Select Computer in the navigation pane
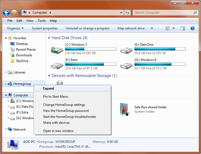 pos(21,95)
